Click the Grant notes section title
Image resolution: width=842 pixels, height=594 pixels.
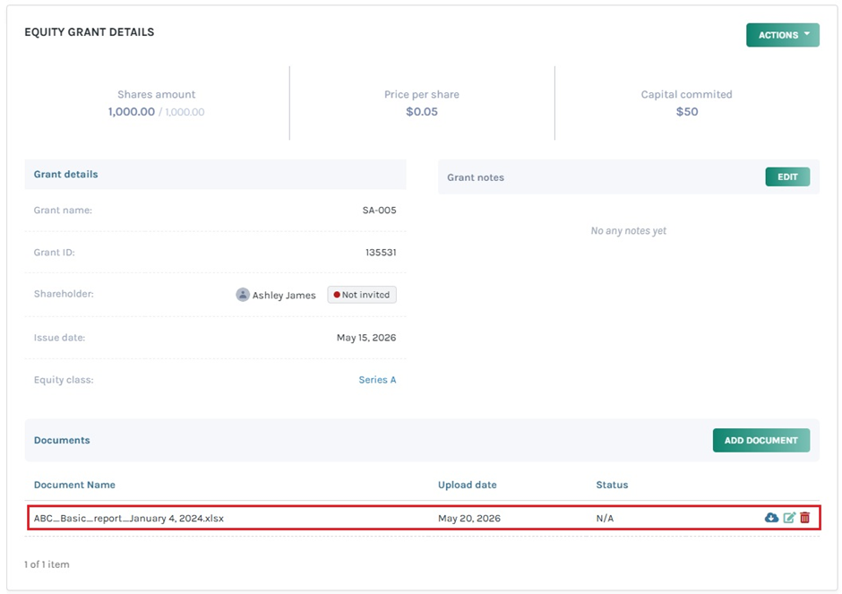point(476,177)
